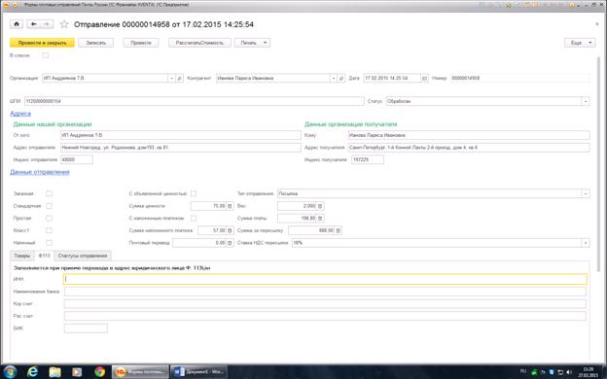Screen dimensions: 607x379
Task: Switch to the Статусы отправления tab
Action: tap(83, 256)
